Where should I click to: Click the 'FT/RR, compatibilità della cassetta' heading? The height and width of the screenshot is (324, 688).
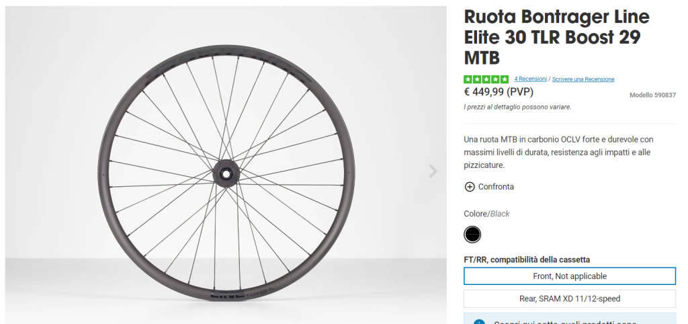click(527, 259)
